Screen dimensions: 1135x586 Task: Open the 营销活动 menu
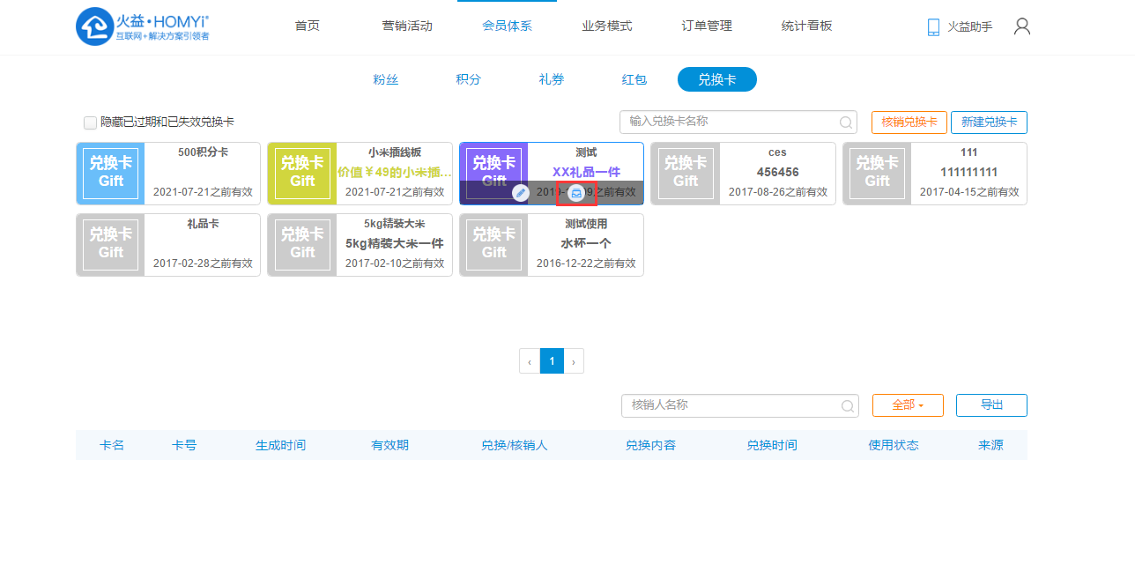pyautogui.click(x=407, y=26)
